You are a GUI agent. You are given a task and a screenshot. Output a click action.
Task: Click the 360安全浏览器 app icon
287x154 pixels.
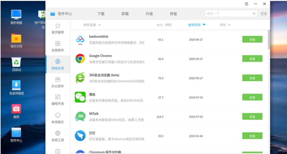[x=80, y=78]
